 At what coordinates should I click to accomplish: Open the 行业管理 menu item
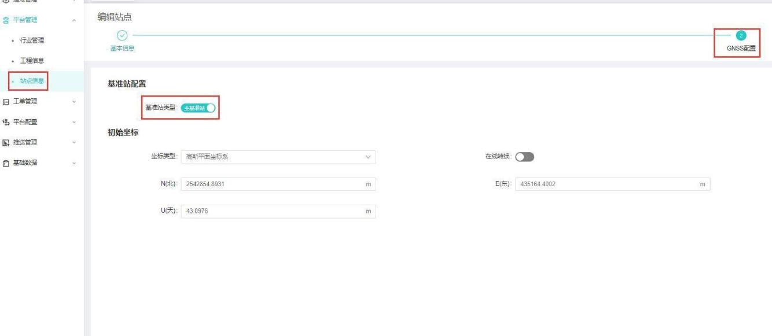(x=33, y=40)
